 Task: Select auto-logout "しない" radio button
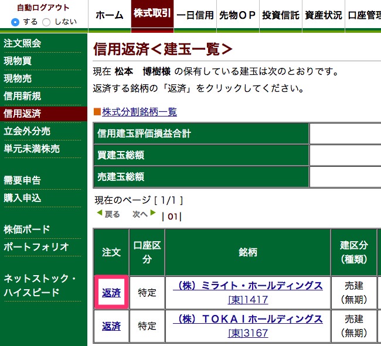pos(46,22)
